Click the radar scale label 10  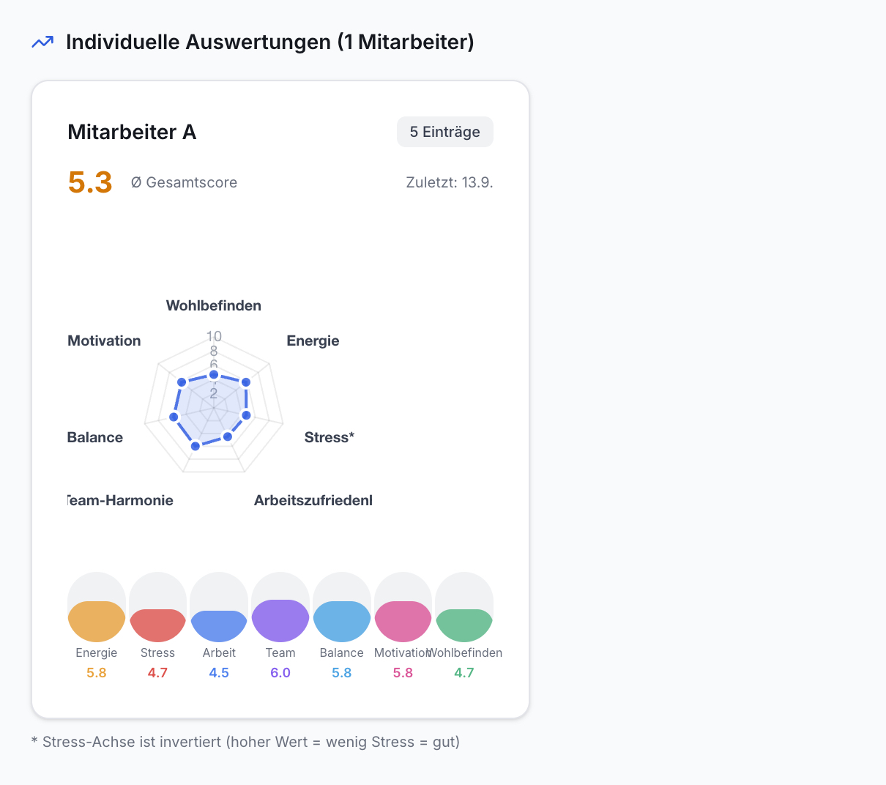(x=214, y=336)
